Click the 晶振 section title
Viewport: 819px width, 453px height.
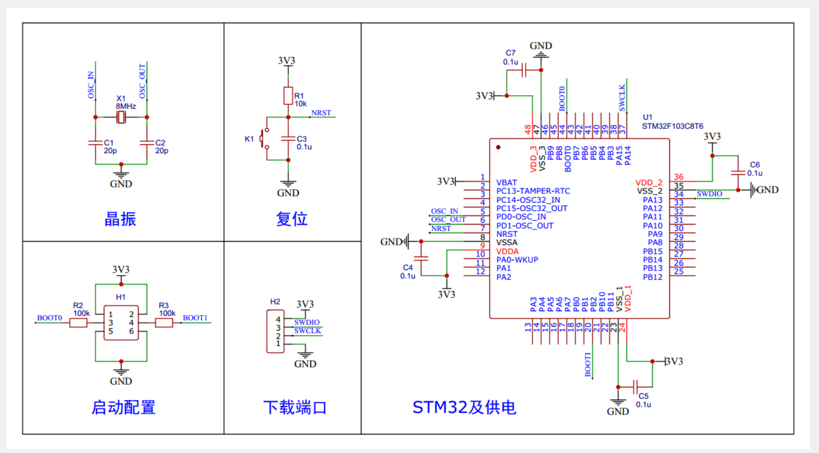click(x=120, y=219)
